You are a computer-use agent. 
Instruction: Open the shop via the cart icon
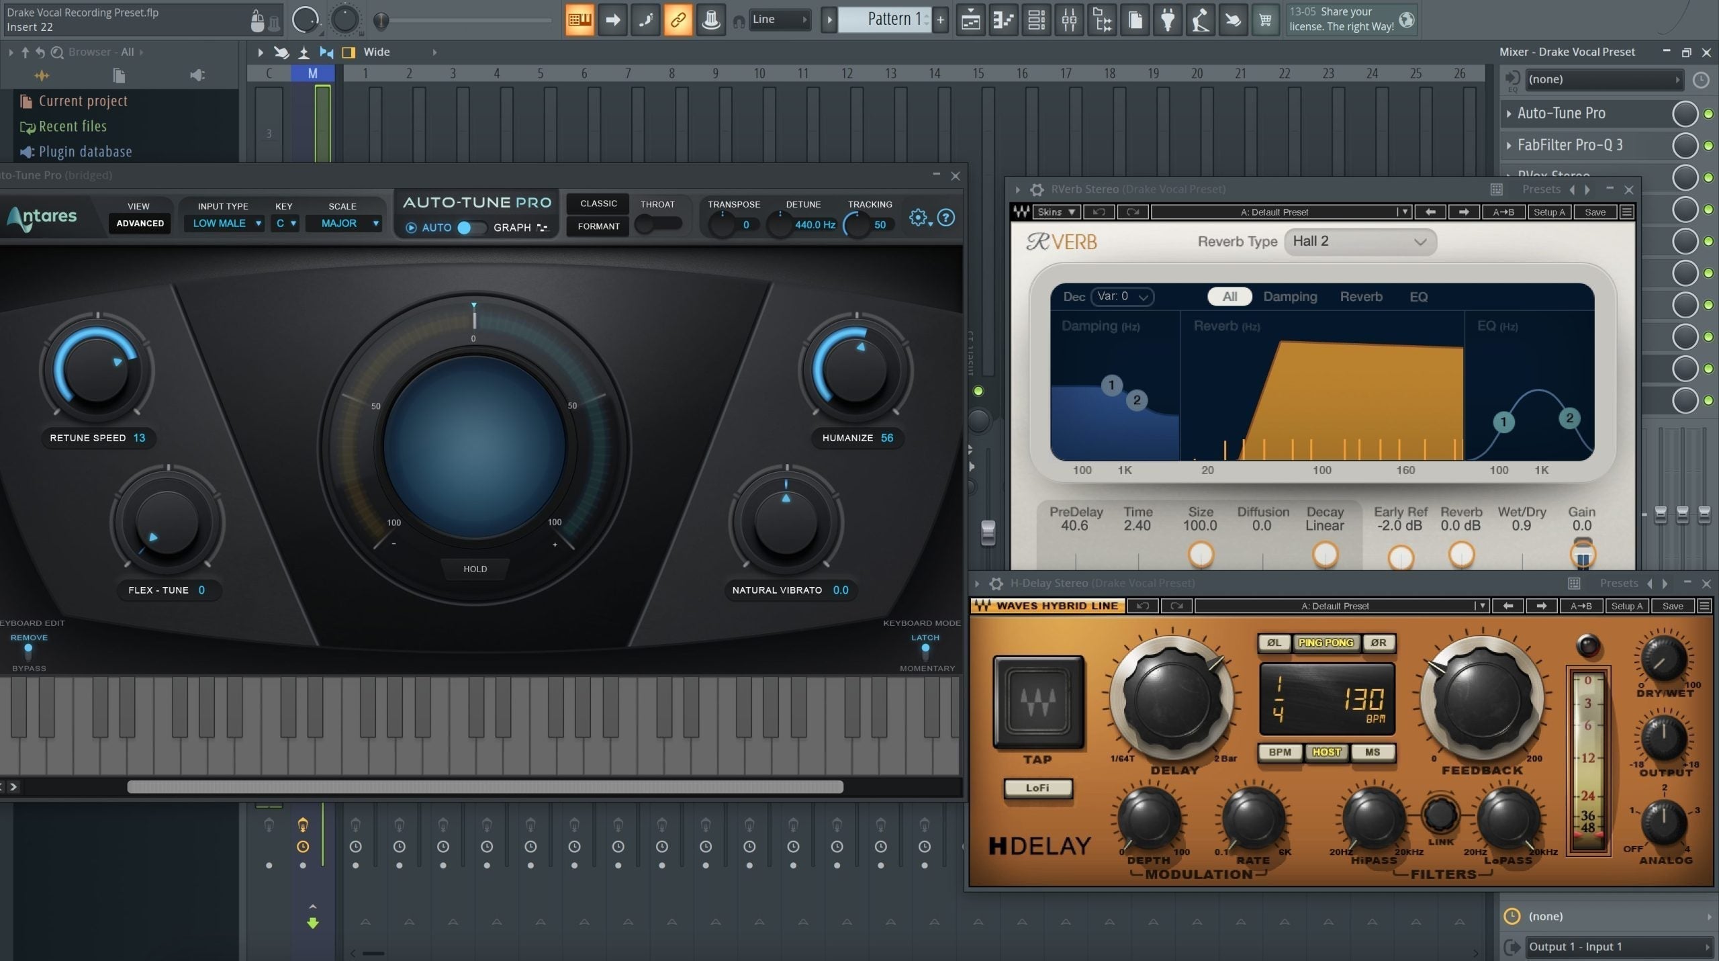pos(1266,20)
